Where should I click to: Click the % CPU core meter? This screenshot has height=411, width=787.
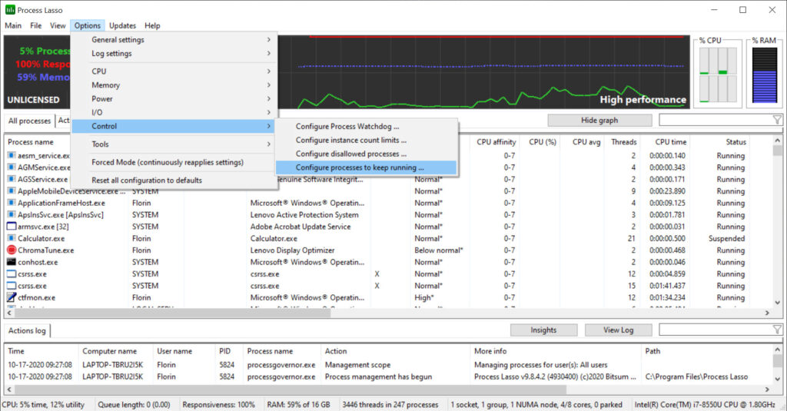[x=719, y=75]
